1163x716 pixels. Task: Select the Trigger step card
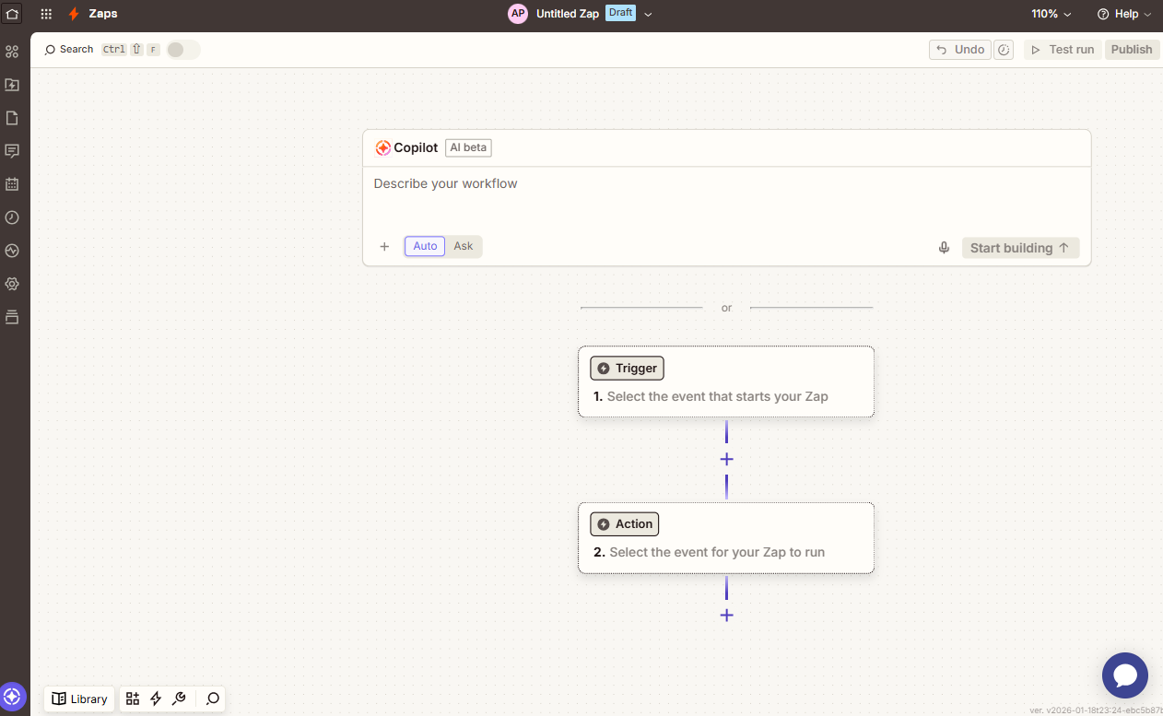pos(725,381)
